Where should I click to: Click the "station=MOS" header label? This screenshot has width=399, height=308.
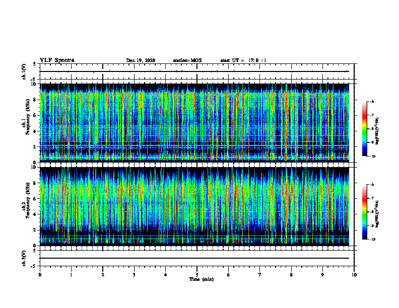[187, 60]
